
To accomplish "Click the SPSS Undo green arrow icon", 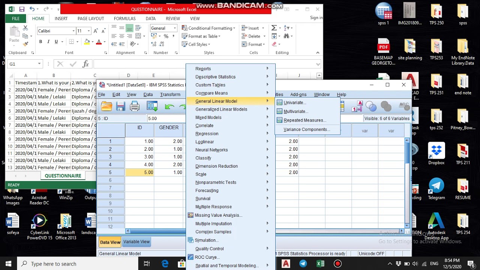I will [169, 106].
